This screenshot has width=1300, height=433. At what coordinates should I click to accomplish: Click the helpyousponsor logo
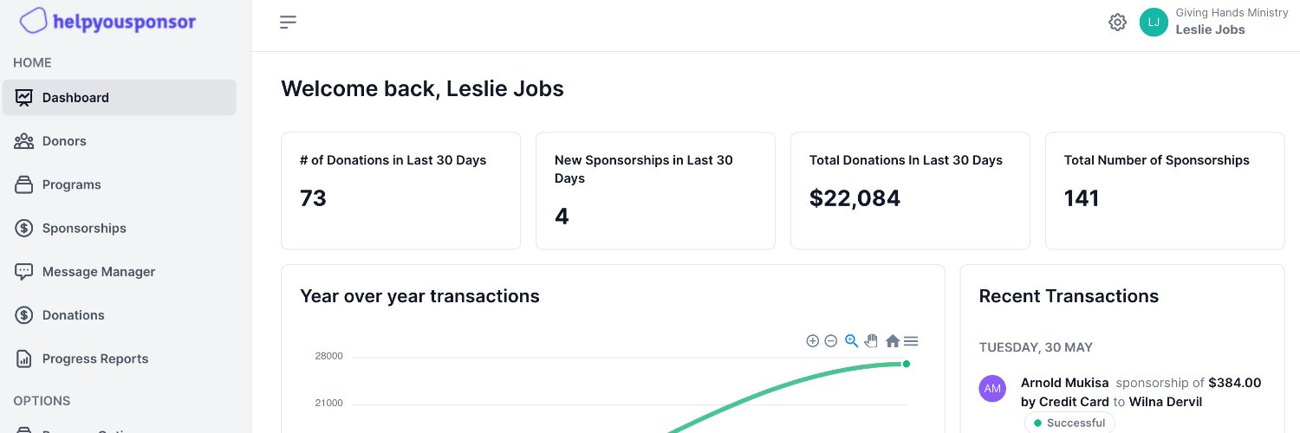pos(107,22)
